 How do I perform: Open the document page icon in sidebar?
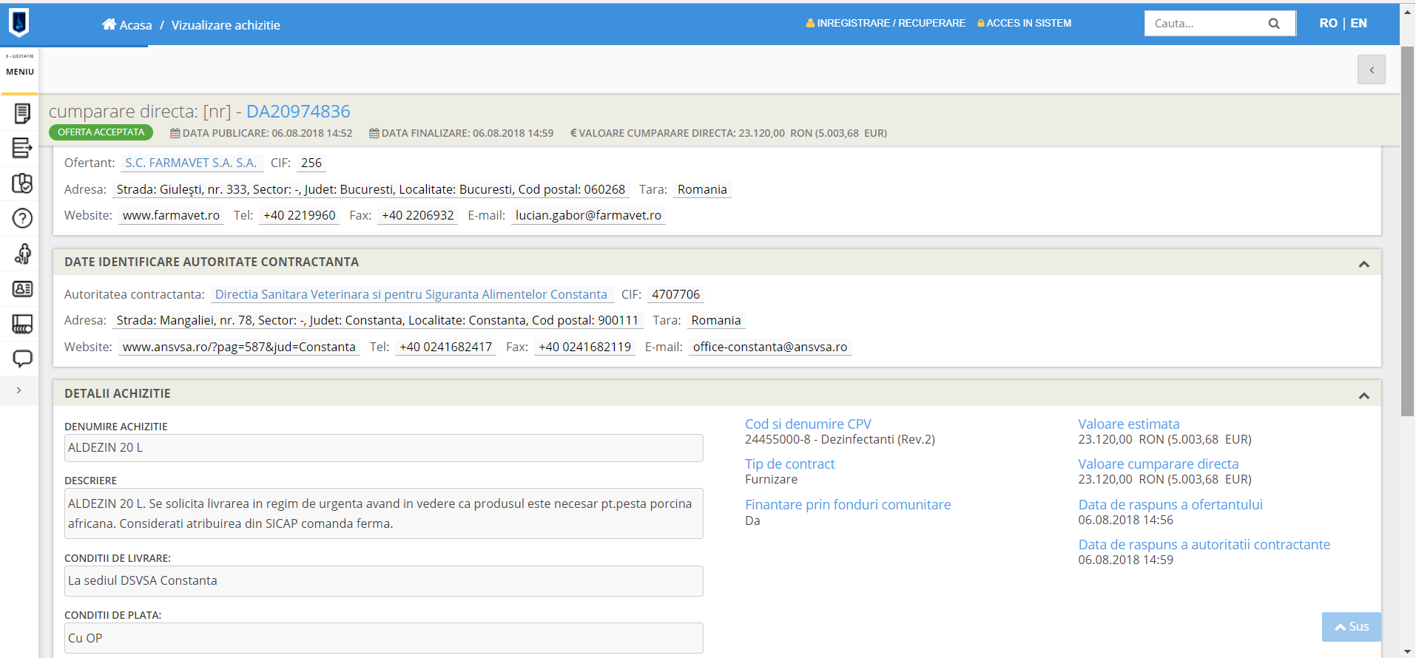22,113
